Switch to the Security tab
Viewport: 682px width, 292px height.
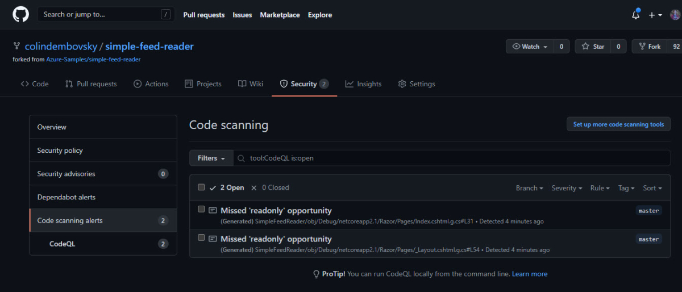(x=304, y=84)
